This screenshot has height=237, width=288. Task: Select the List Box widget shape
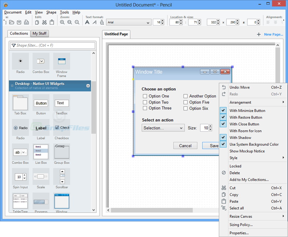(41, 154)
